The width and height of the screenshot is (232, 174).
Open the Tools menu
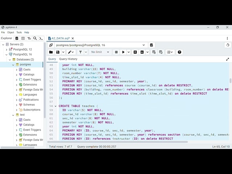pos(19,32)
